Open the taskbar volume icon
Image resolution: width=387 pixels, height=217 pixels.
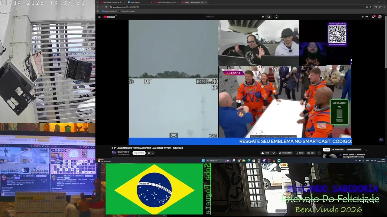pyautogui.click(x=375, y=161)
